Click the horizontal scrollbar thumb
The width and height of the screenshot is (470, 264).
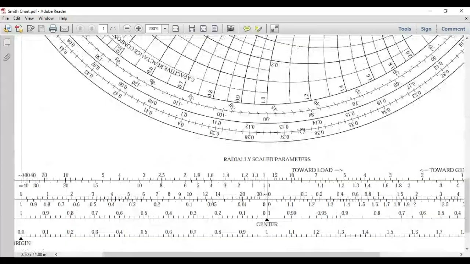241,254
